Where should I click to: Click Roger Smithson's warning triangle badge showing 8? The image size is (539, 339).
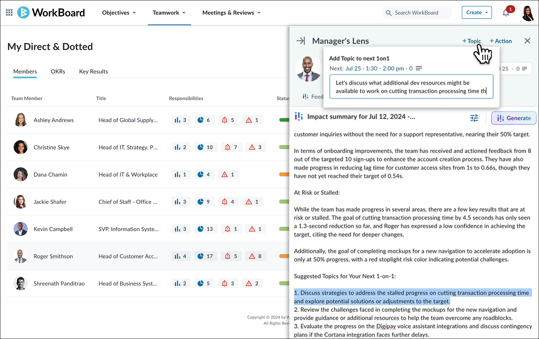[256, 256]
